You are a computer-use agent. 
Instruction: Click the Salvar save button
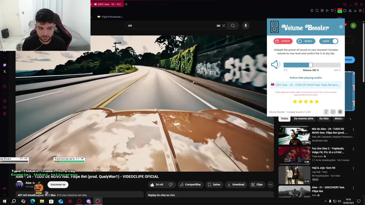[214, 184]
